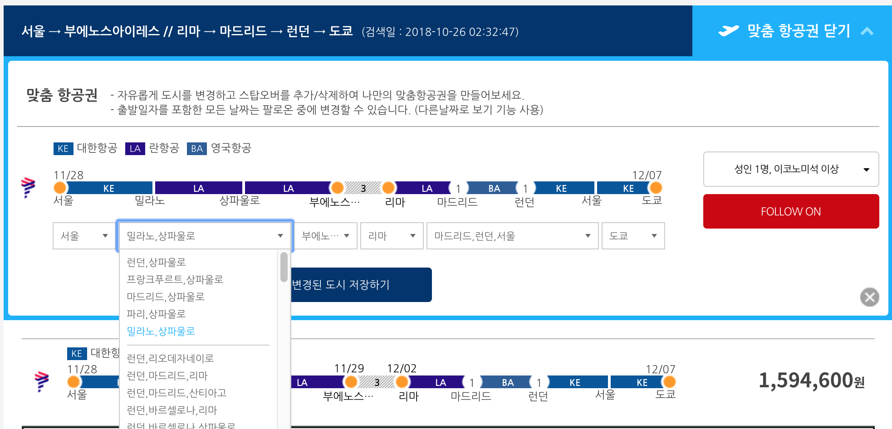Screen dimensions: 892x429
Task: Click the Playwings logo on the 1,594,600원 itinerary
Action: (x=41, y=382)
